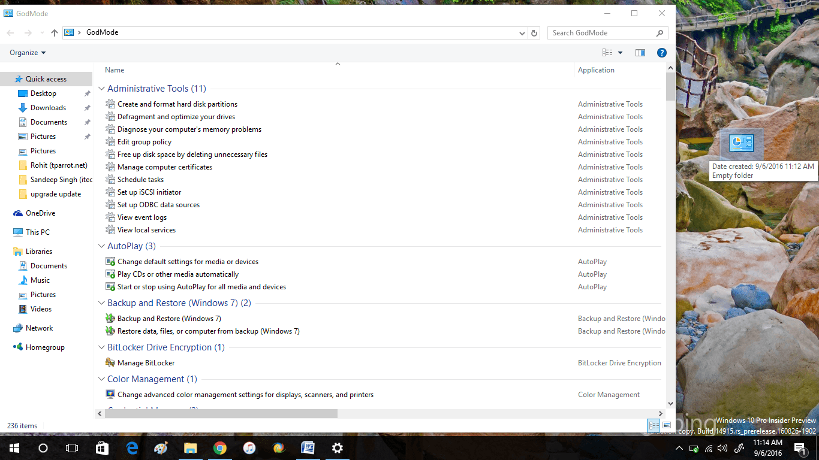Open the change view options dropdown arrow

620,53
